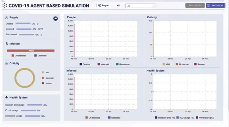
Task: Toggle Undetected legend in left Infected panel
Action: [19, 55]
